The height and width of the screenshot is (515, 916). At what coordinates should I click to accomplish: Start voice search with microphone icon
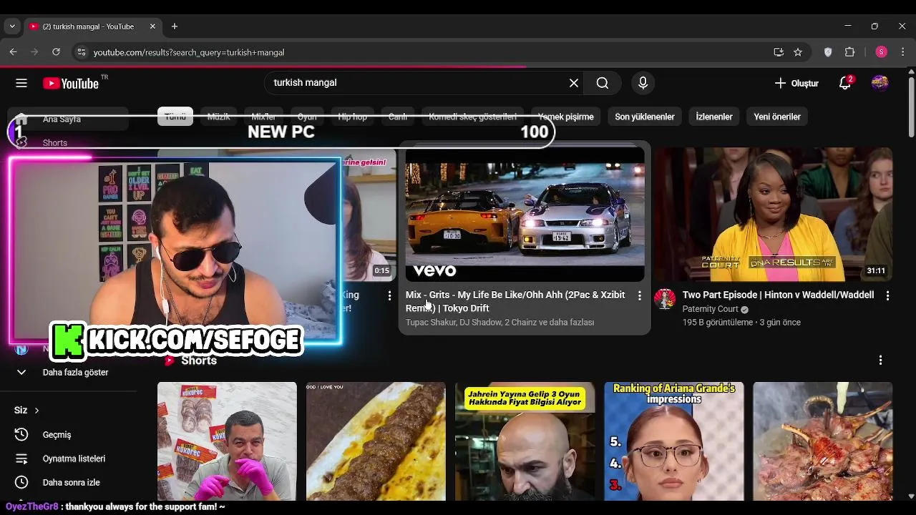[x=643, y=83]
